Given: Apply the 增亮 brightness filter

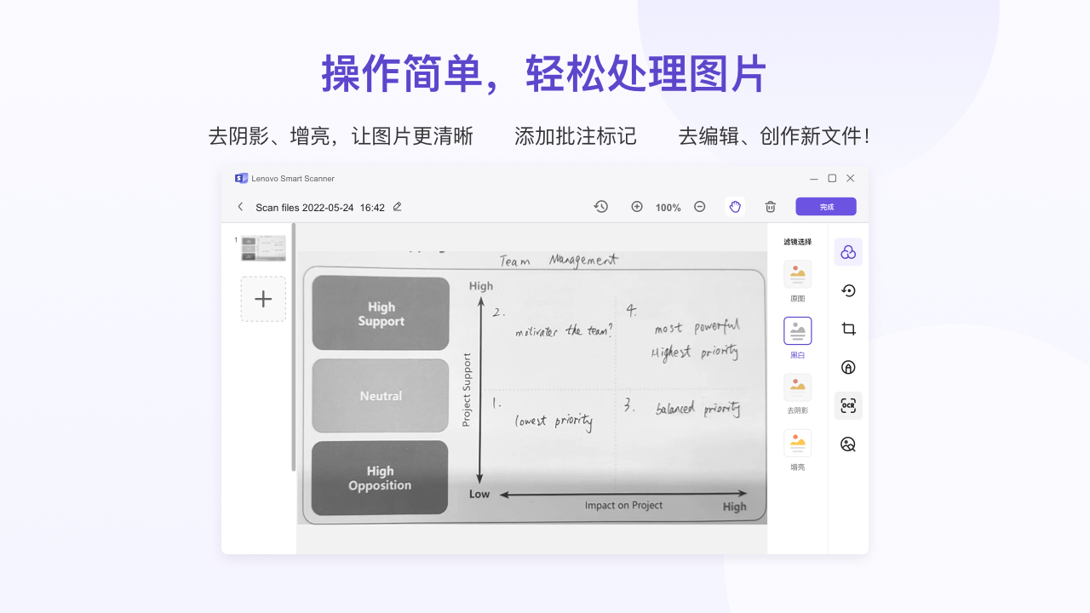Looking at the screenshot, I should pyautogui.click(x=797, y=443).
